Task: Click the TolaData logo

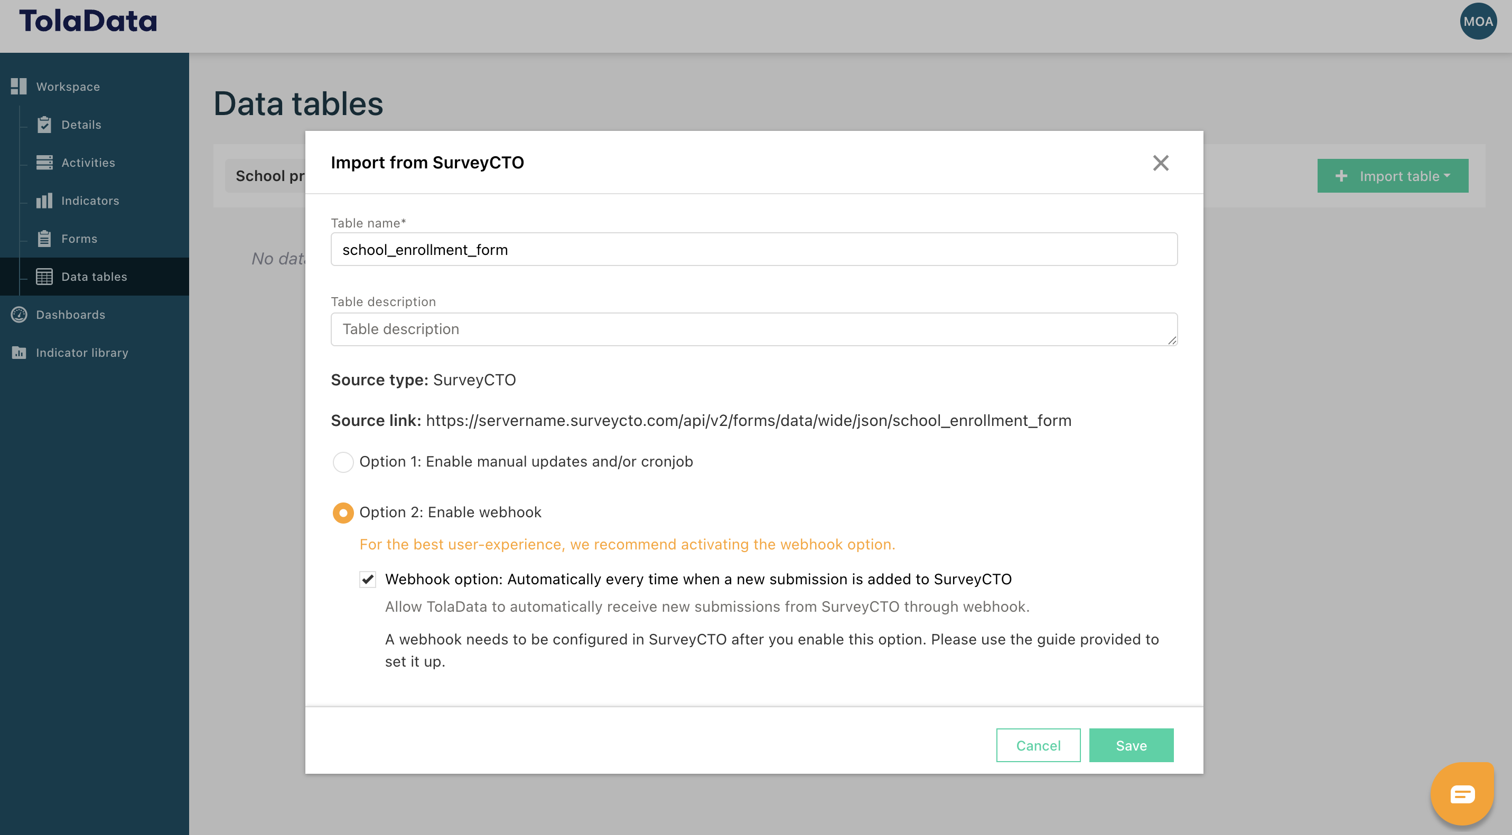Action: pos(88,21)
